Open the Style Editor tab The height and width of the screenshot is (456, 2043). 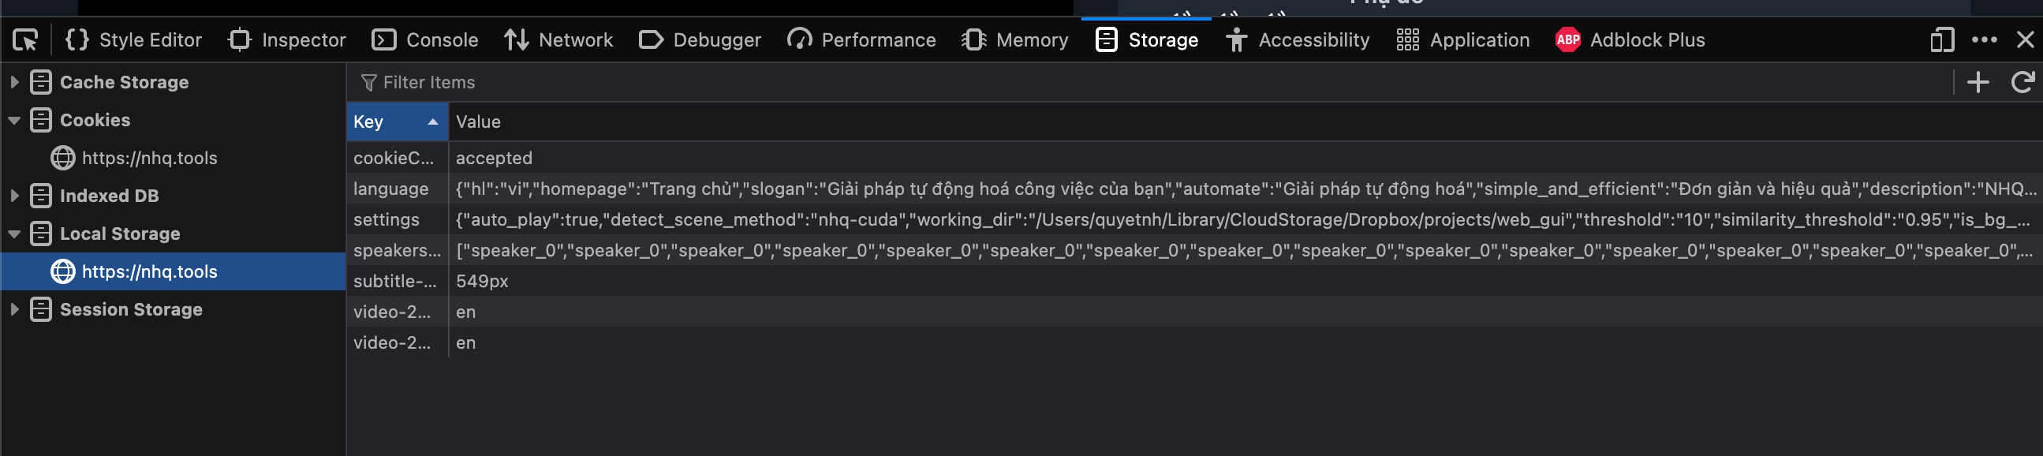133,39
